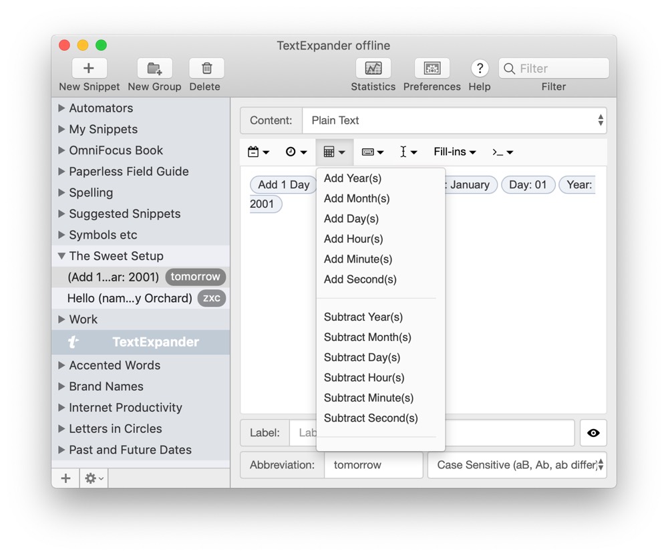Click the January month token

(470, 185)
